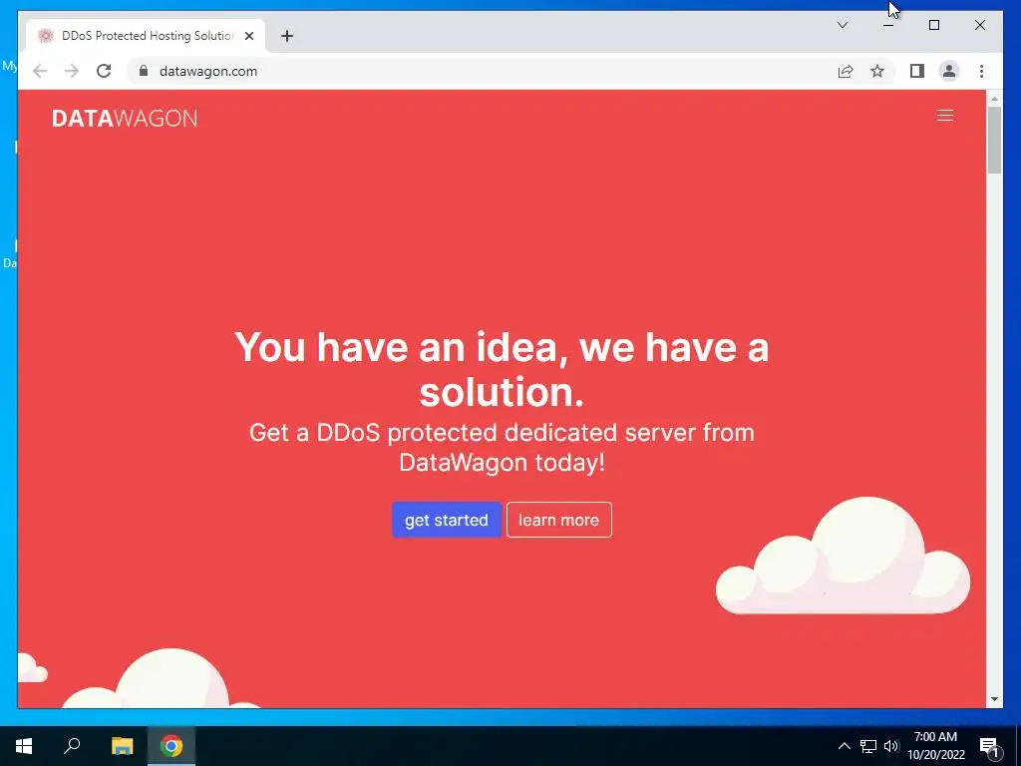This screenshot has width=1021, height=766.
Task: Click the vertical scrollbar thumb
Action: [994, 140]
